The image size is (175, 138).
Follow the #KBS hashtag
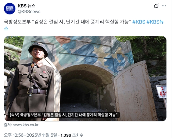139,22
